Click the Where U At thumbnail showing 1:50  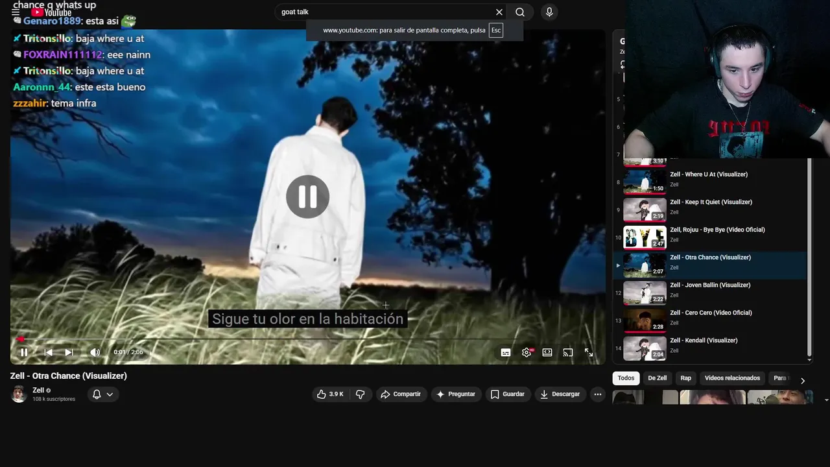(x=645, y=182)
